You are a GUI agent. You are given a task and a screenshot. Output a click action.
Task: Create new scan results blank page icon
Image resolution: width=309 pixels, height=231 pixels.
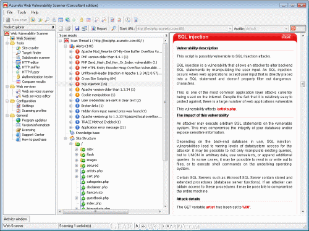(x=61, y=28)
